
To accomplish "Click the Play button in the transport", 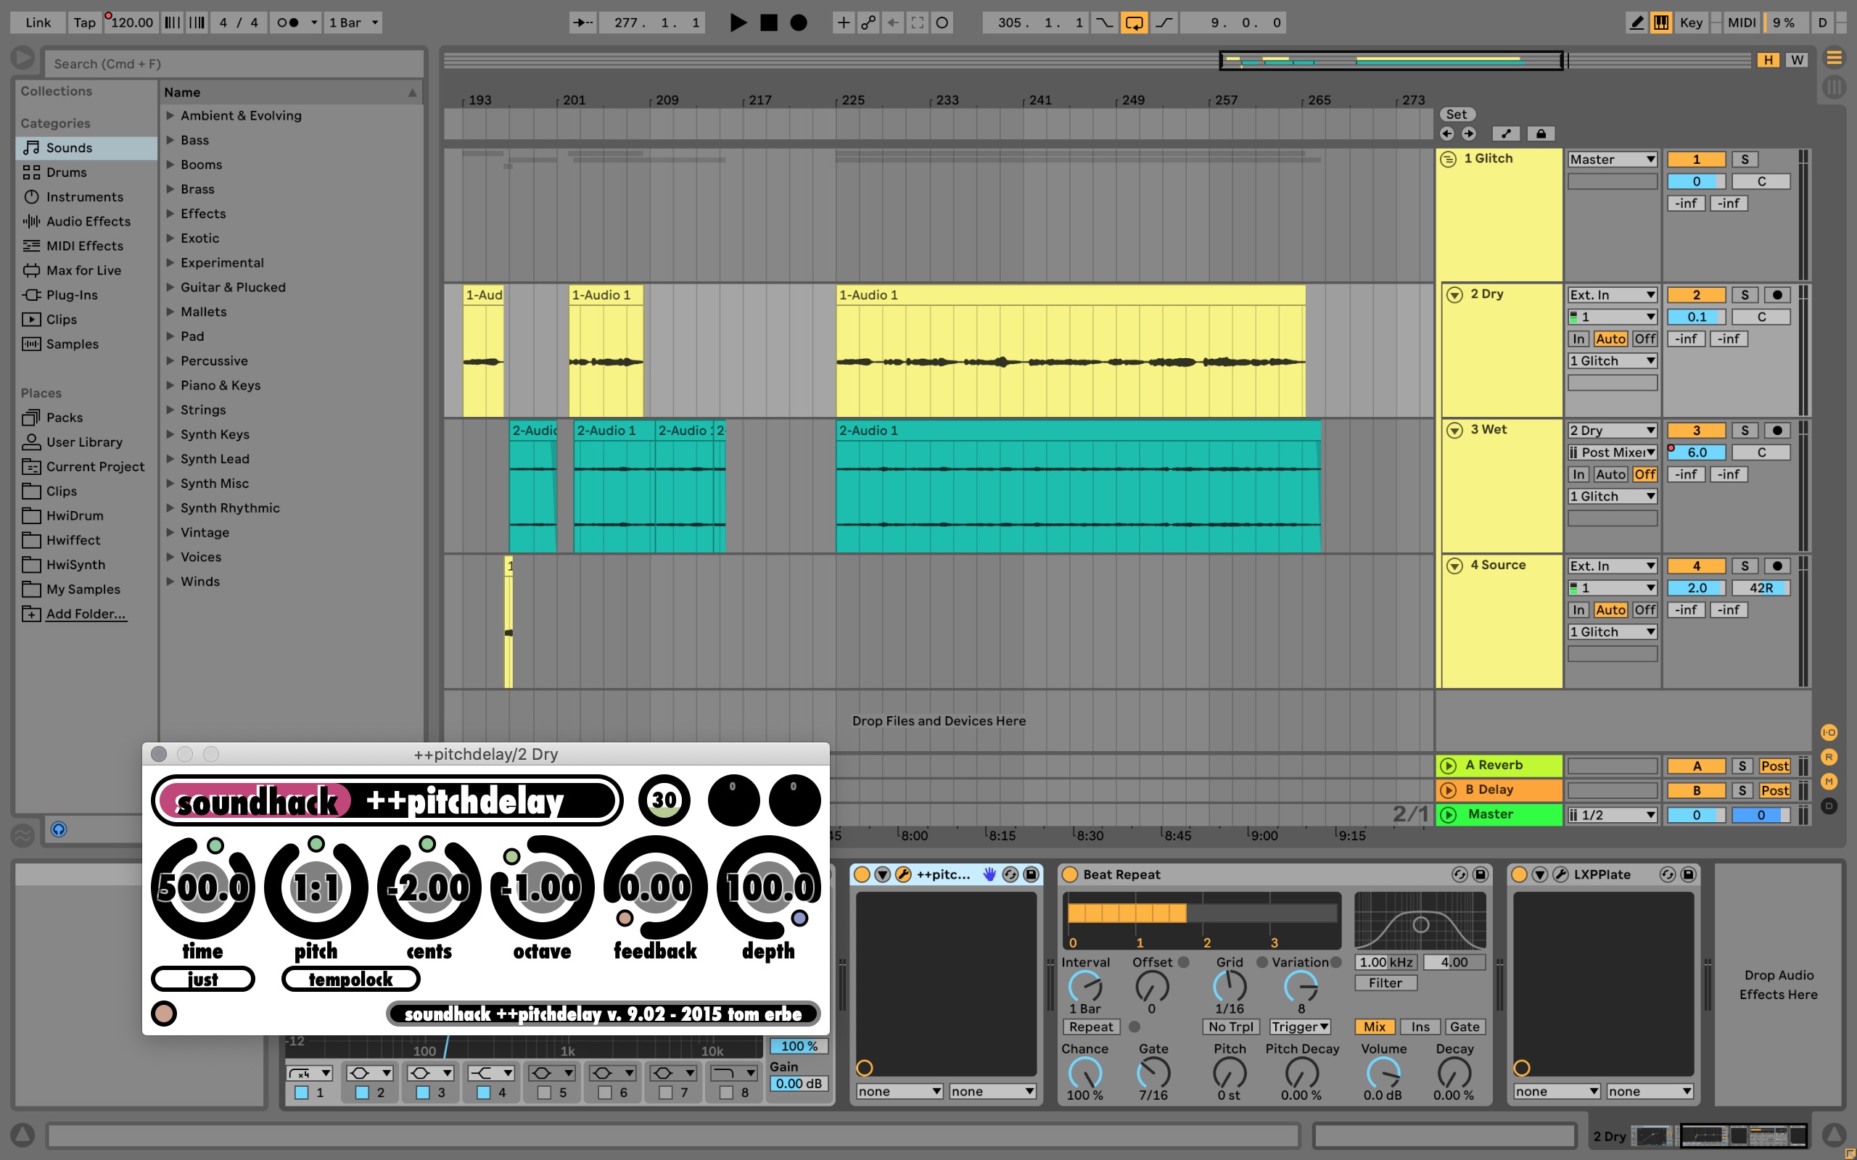I will pyautogui.click(x=738, y=23).
